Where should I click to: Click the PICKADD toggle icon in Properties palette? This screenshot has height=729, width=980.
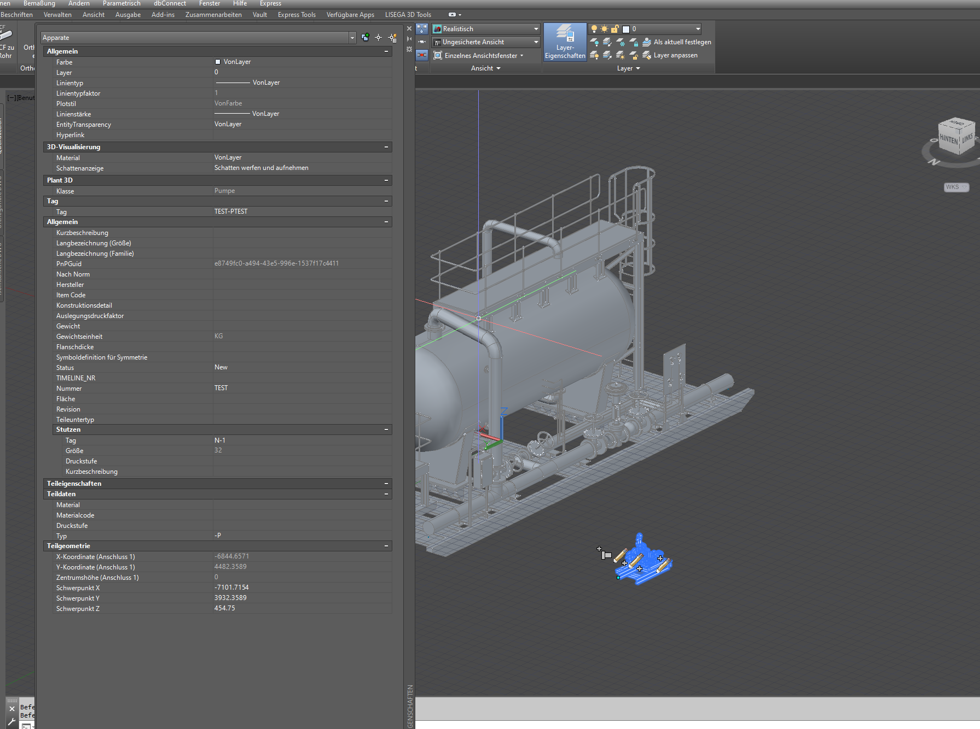[365, 38]
